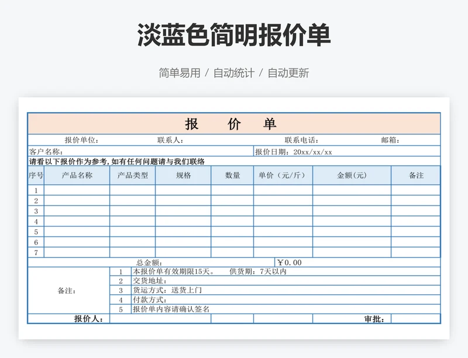Click note 3 '货运方式: 送货上门'
Image resolution: width=468 pixels, height=358 pixels.
pyautogui.click(x=167, y=290)
